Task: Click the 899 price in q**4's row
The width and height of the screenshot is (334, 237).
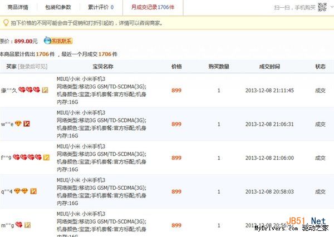Action: coord(176,191)
